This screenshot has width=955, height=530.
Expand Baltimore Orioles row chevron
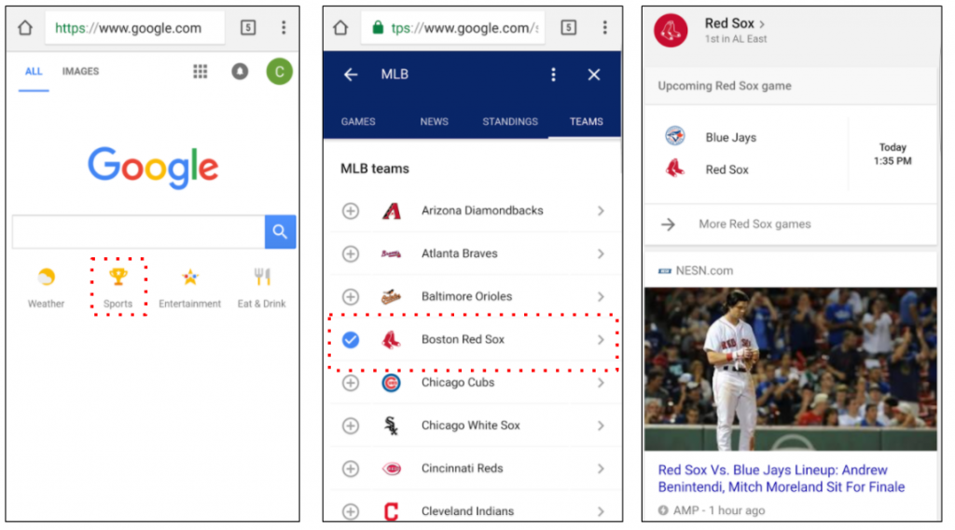point(601,297)
